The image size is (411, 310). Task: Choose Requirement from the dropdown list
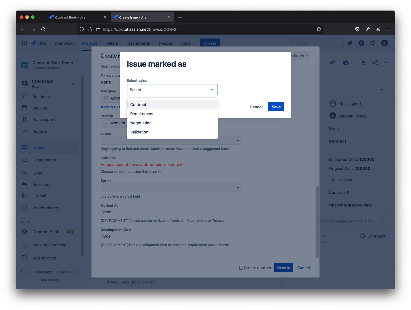172,114
